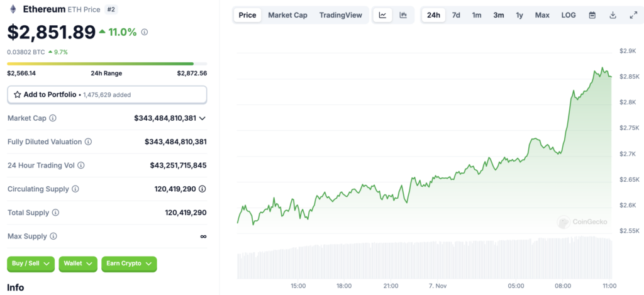Click the info icon next to Market Cap
The image size is (644, 295).
click(x=53, y=118)
